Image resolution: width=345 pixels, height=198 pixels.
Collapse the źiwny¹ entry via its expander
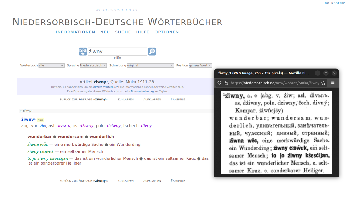coord(21,111)
